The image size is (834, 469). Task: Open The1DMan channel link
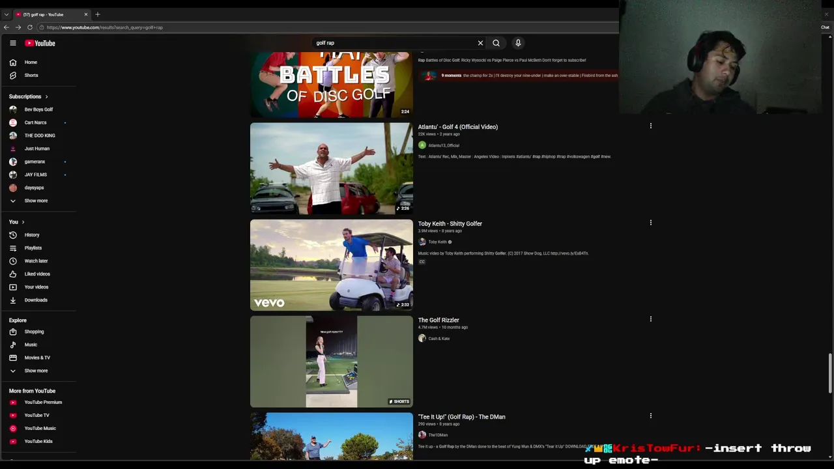(438, 435)
